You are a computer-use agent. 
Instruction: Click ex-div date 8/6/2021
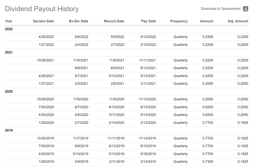click(81, 68)
